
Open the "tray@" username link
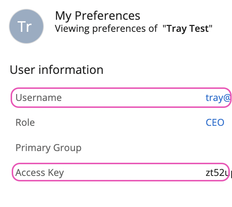tap(218, 98)
